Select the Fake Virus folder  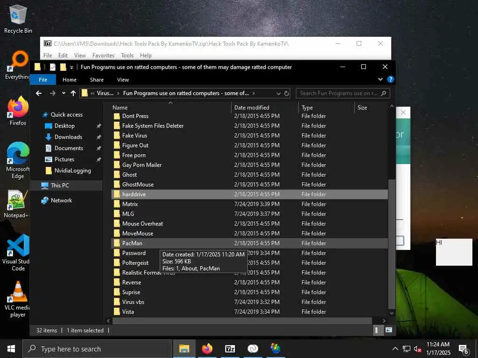(249, 136)
